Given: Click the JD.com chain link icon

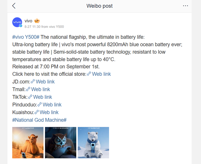Looking at the screenshot, I should 33,82.
